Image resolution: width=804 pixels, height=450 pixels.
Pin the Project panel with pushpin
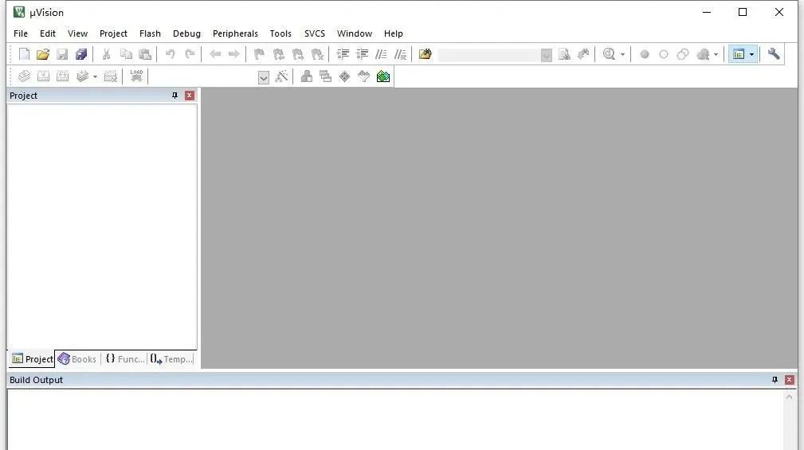coord(175,96)
